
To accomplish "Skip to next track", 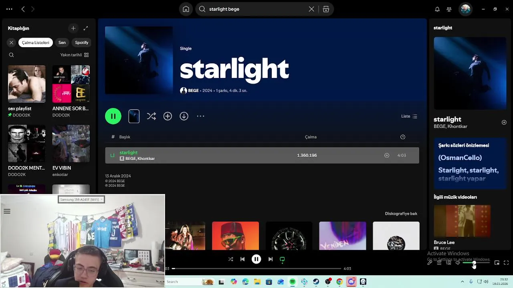I will point(271,259).
